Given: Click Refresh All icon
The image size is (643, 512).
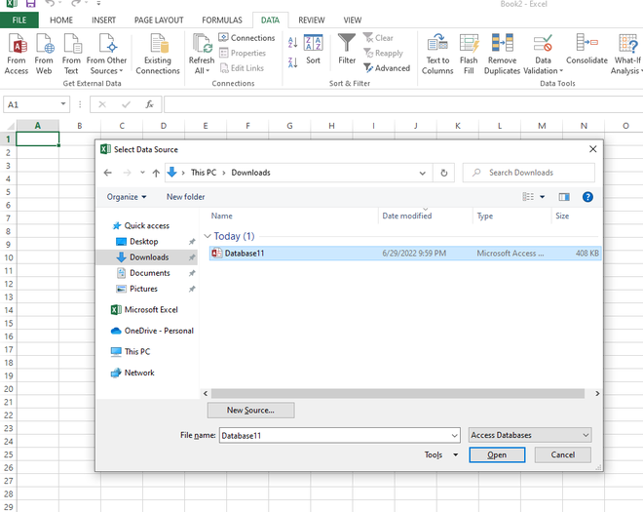Looking at the screenshot, I should (203, 44).
